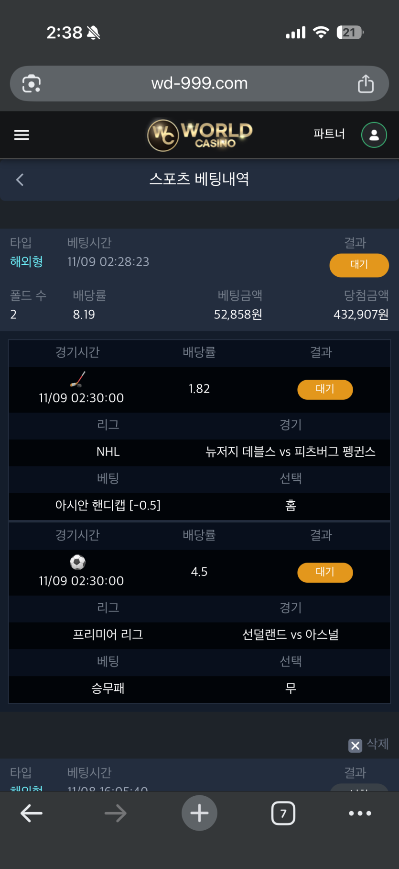Tap the browser share icon

(x=366, y=84)
